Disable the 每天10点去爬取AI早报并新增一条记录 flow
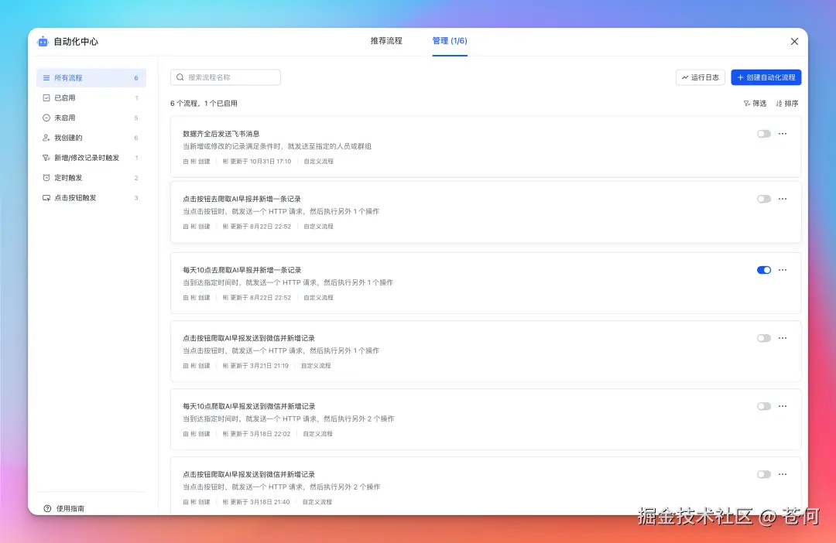 [x=763, y=270]
